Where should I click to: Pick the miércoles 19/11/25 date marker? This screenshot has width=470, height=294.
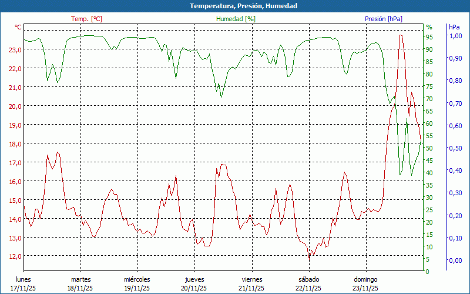click(x=137, y=283)
